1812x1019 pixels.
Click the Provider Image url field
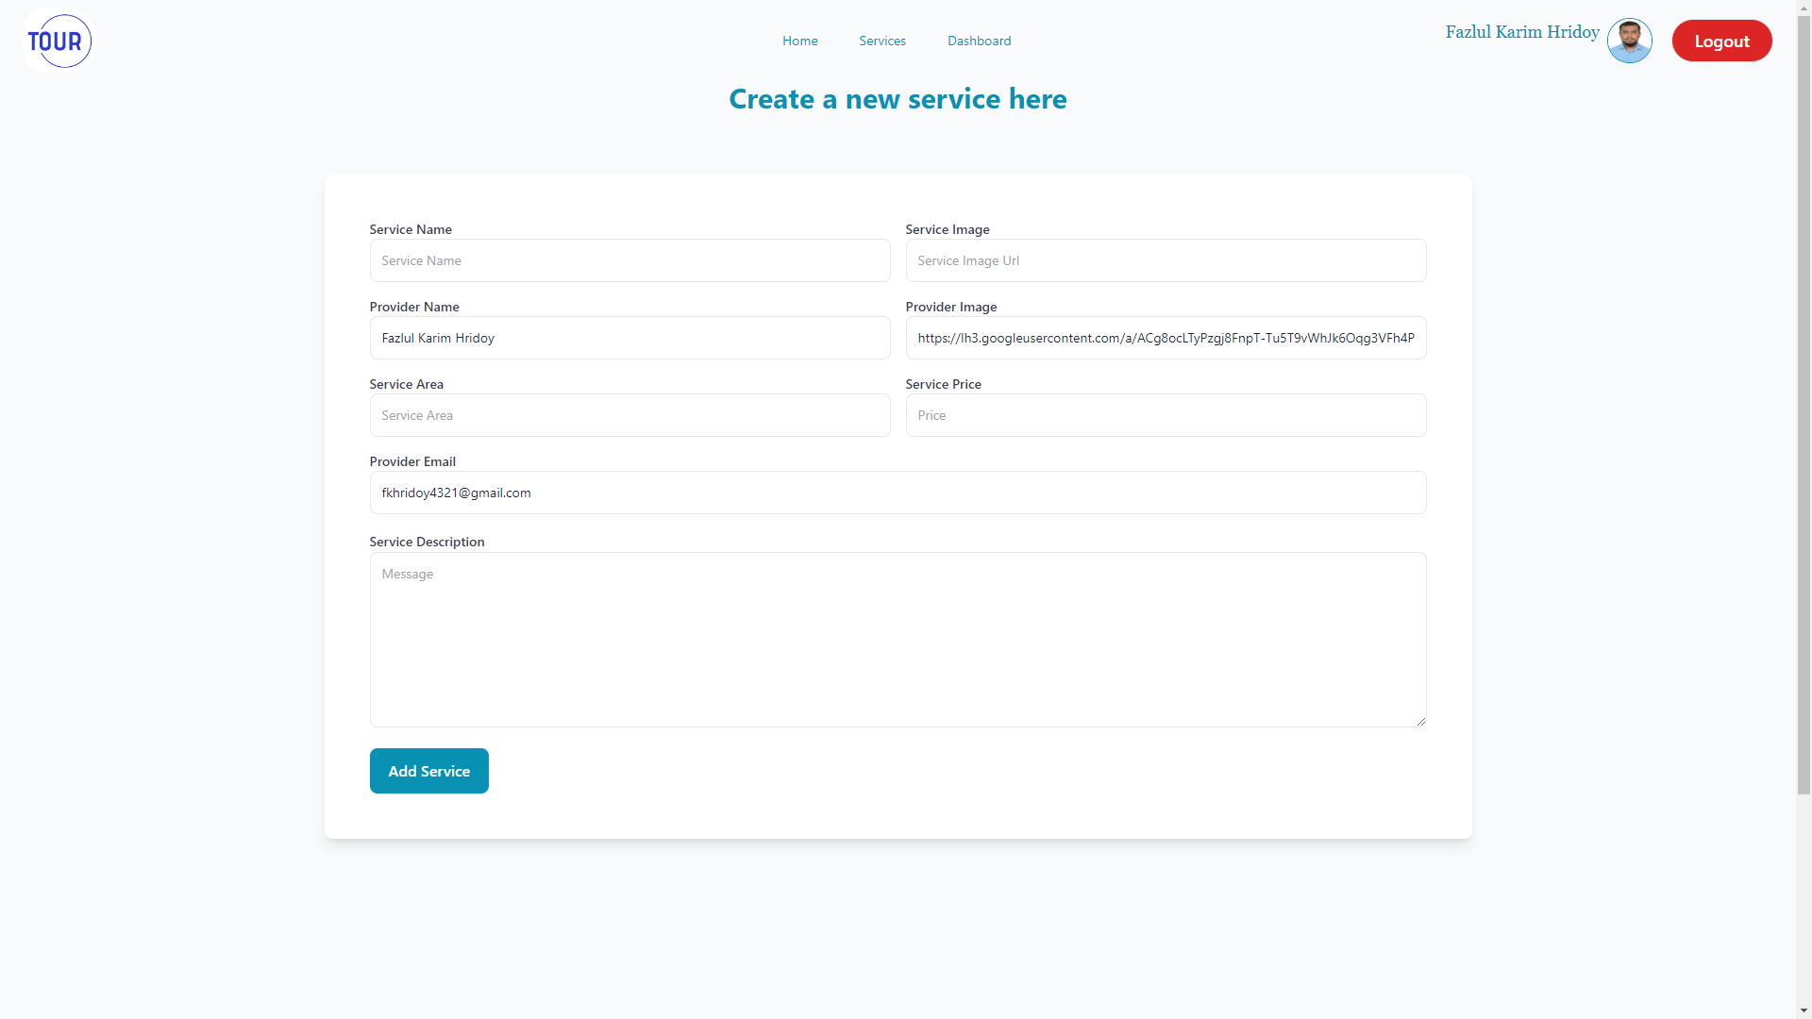(x=1166, y=337)
